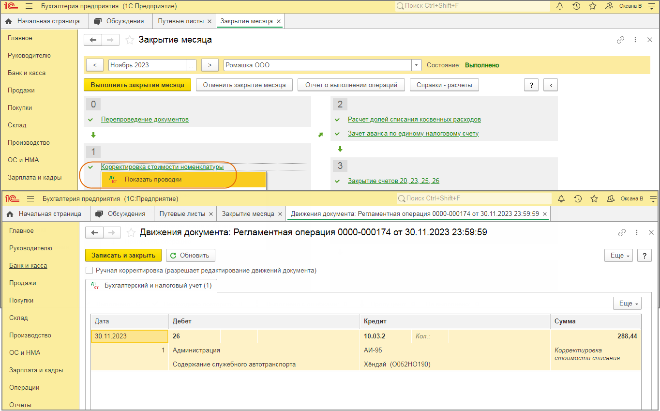The image size is (660, 411).
Task: Collapse side panel arrow next to help button
Action: coord(551,85)
